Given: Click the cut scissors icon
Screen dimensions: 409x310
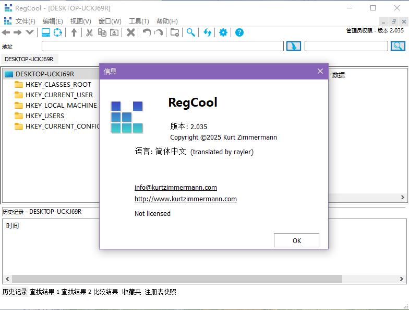Looking at the screenshot, I should (89, 32).
